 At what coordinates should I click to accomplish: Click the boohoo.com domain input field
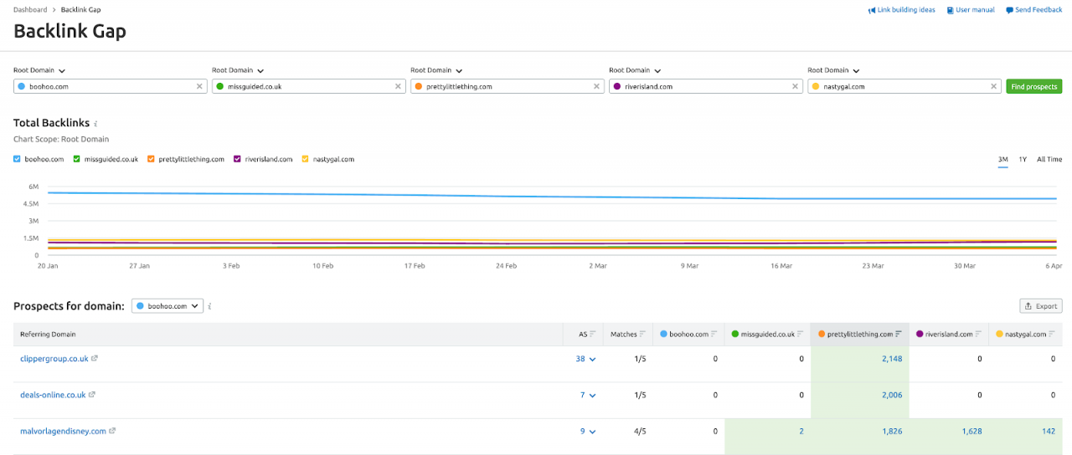point(111,86)
